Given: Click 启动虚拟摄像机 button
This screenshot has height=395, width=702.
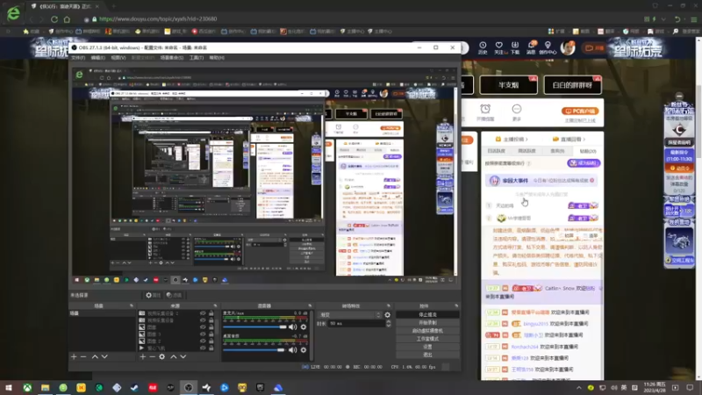Looking at the screenshot, I should tap(427, 331).
